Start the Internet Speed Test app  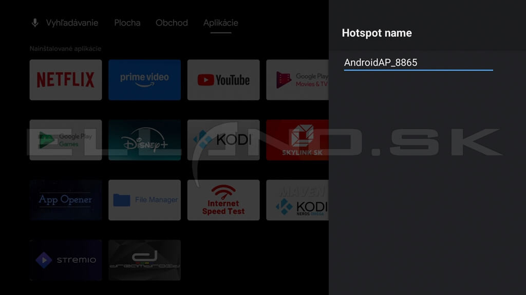[x=223, y=200]
